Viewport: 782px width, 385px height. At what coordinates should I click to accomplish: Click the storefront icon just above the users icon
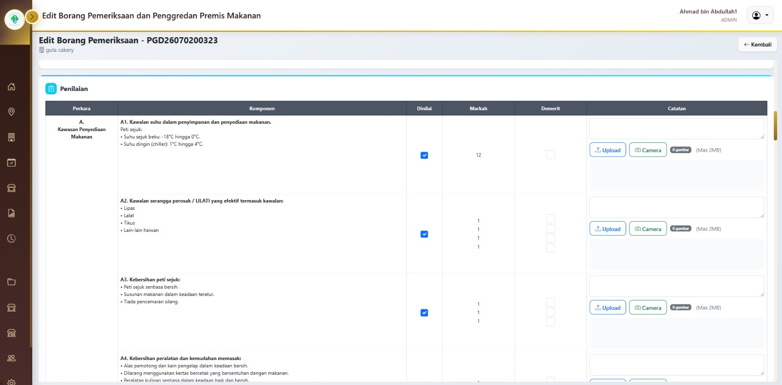click(x=11, y=333)
